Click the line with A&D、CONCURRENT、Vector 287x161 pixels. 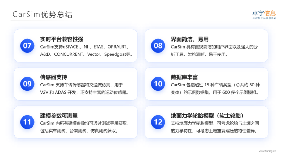click(x=86, y=54)
